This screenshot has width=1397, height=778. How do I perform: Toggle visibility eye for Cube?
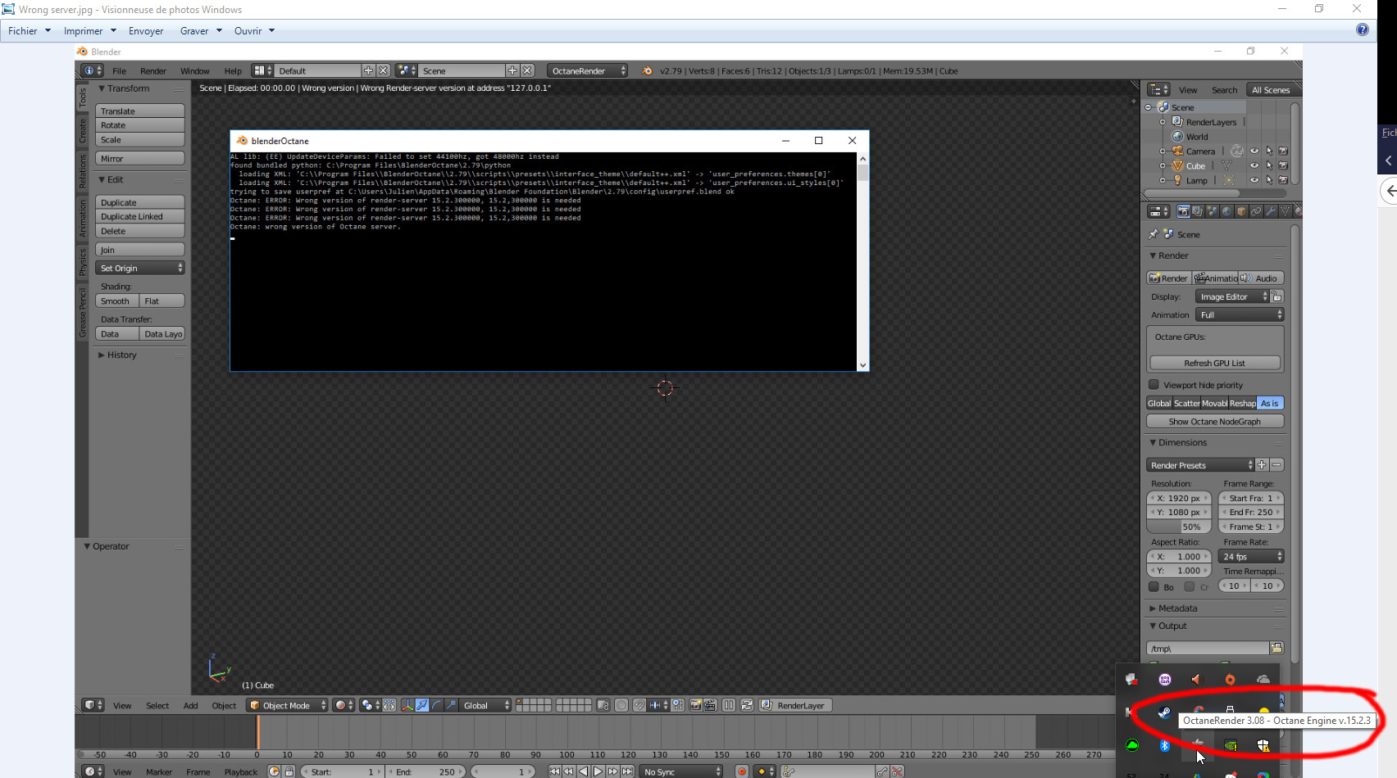pos(1254,166)
